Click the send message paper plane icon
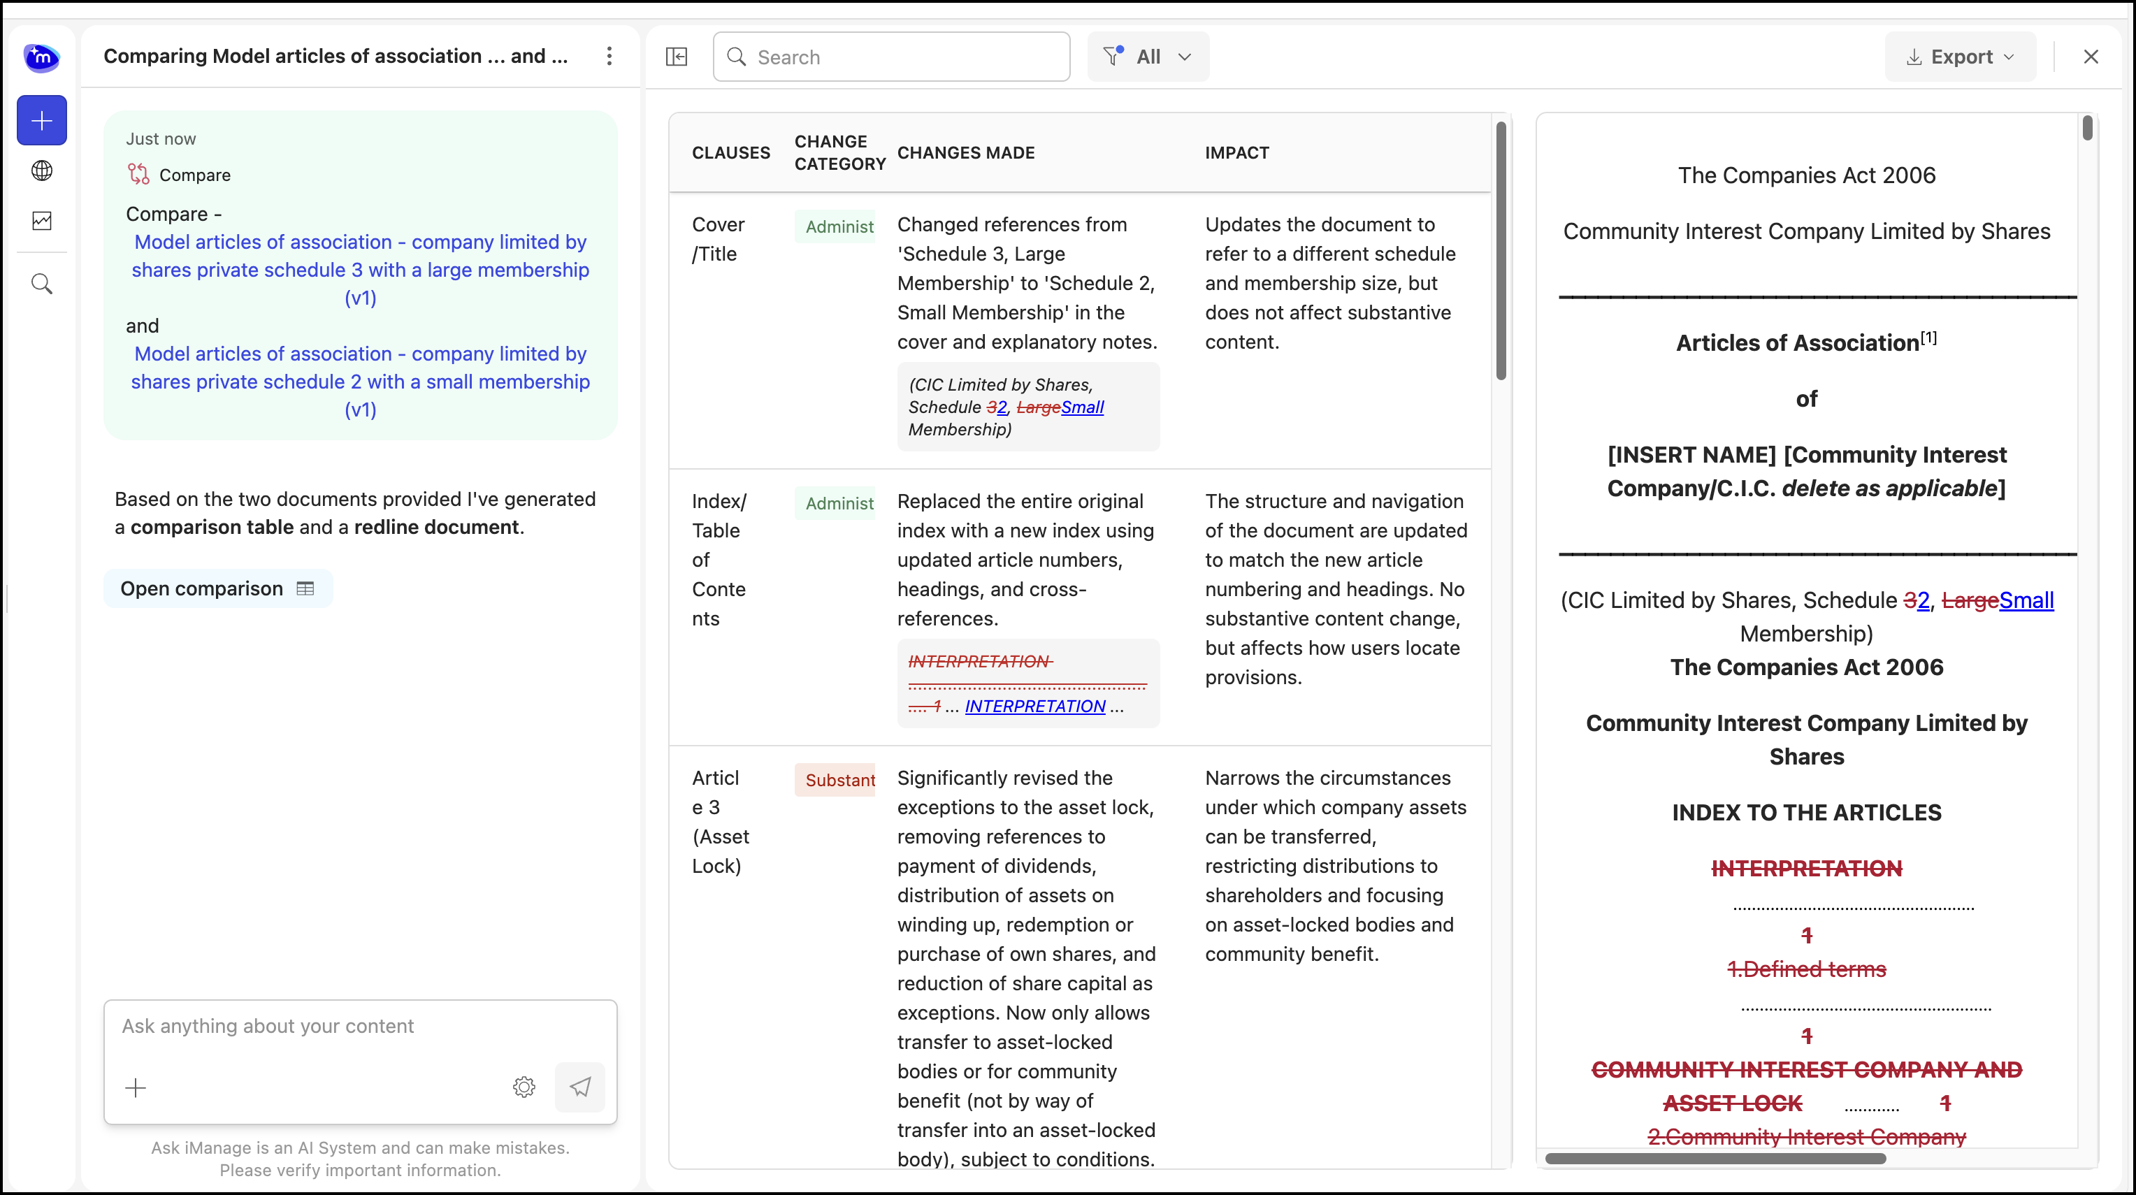This screenshot has width=2136, height=1195. [x=579, y=1087]
